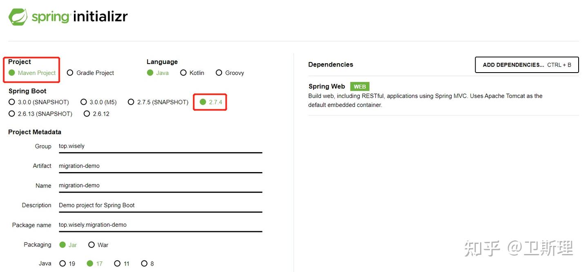
Task: Click the Description input field
Action: pos(160,206)
